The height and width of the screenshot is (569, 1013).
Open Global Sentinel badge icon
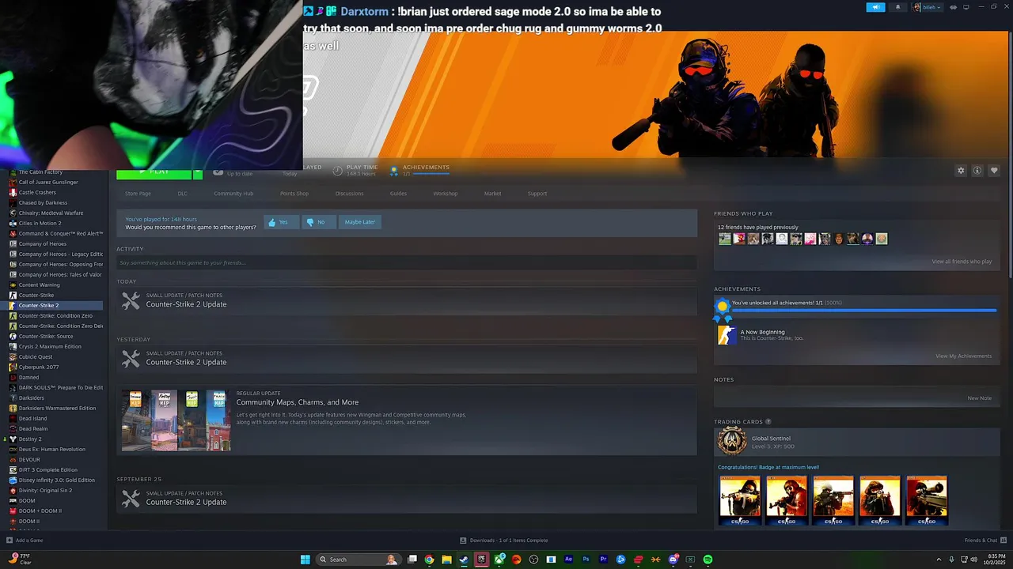point(732,442)
